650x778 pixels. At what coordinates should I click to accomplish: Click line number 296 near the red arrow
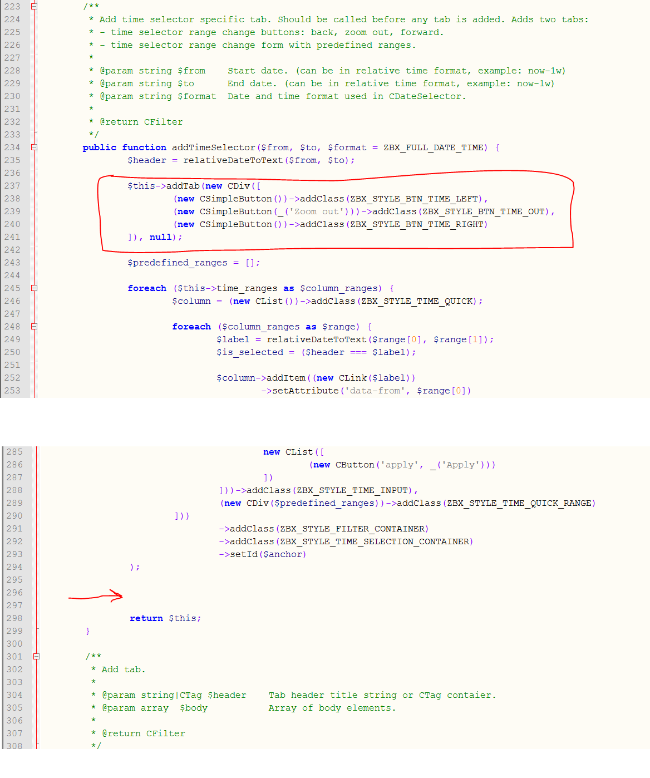tap(14, 593)
